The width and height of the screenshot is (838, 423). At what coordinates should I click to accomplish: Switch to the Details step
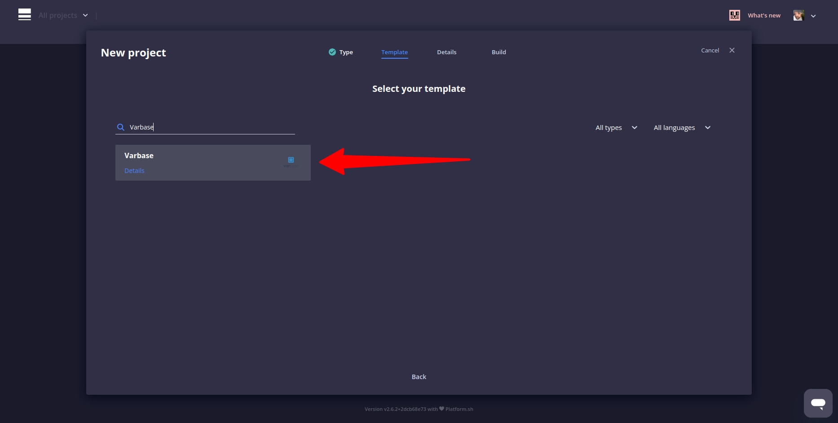[446, 52]
